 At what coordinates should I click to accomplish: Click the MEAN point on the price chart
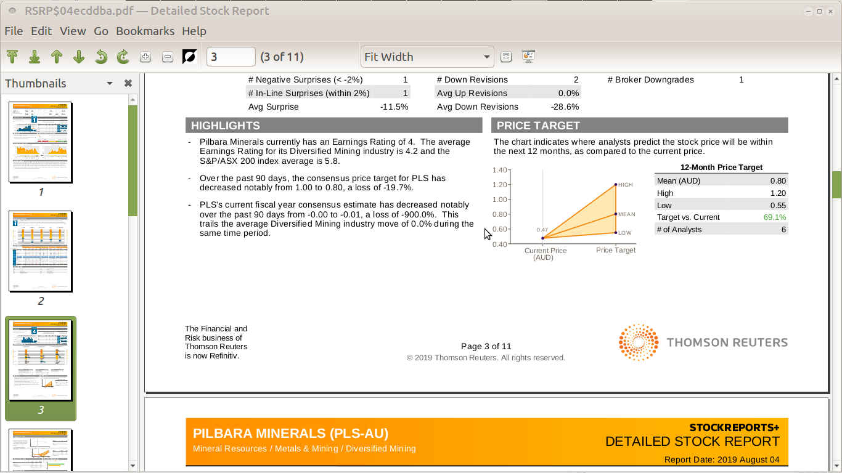(x=616, y=214)
